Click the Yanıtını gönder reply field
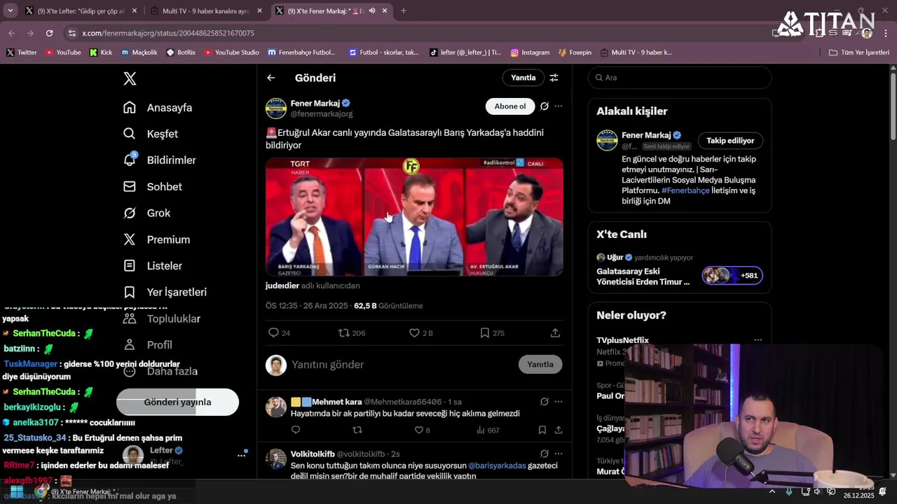 pos(399,365)
